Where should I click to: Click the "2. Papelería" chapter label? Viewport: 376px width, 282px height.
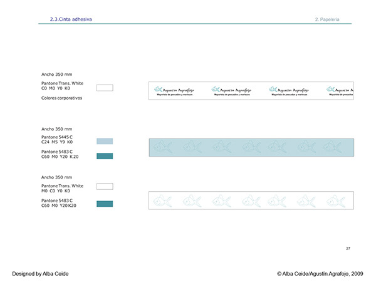point(327,19)
